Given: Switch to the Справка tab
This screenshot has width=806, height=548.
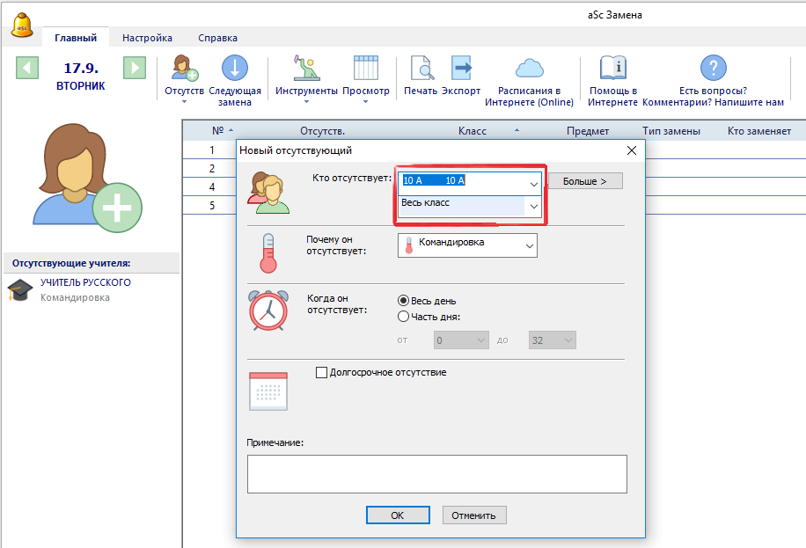Looking at the screenshot, I should point(217,38).
